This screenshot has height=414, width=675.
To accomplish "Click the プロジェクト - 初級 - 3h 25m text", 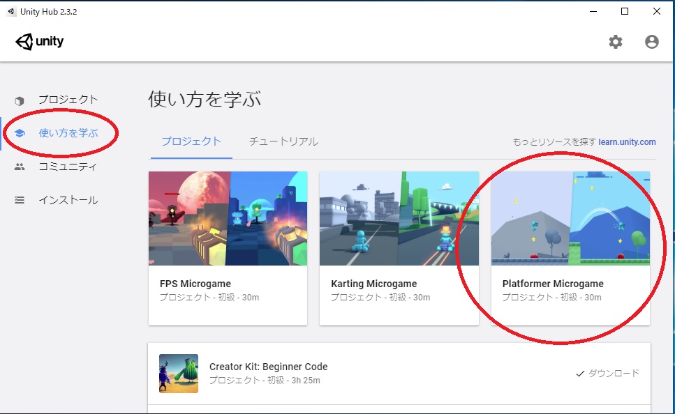I will (265, 381).
